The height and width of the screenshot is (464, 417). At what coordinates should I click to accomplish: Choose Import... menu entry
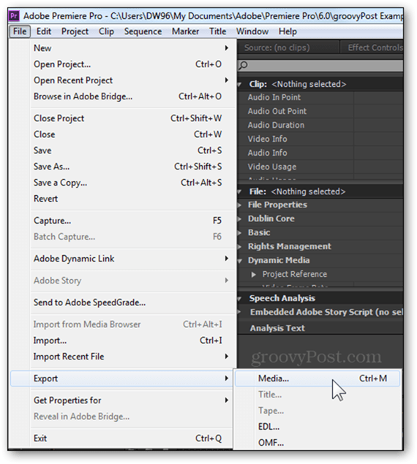(x=131, y=341)
